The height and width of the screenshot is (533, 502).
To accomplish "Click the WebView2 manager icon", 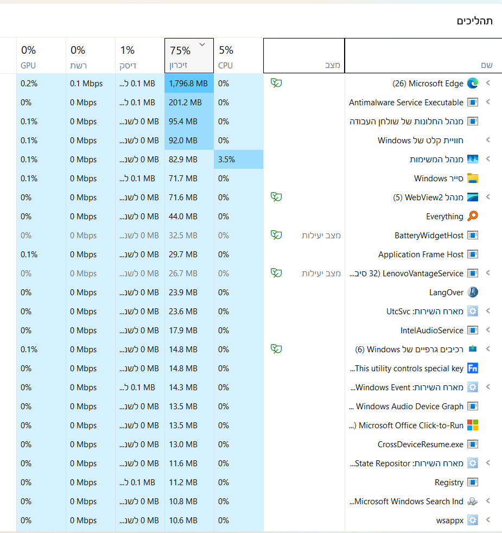I will click(x=472, y=197).
